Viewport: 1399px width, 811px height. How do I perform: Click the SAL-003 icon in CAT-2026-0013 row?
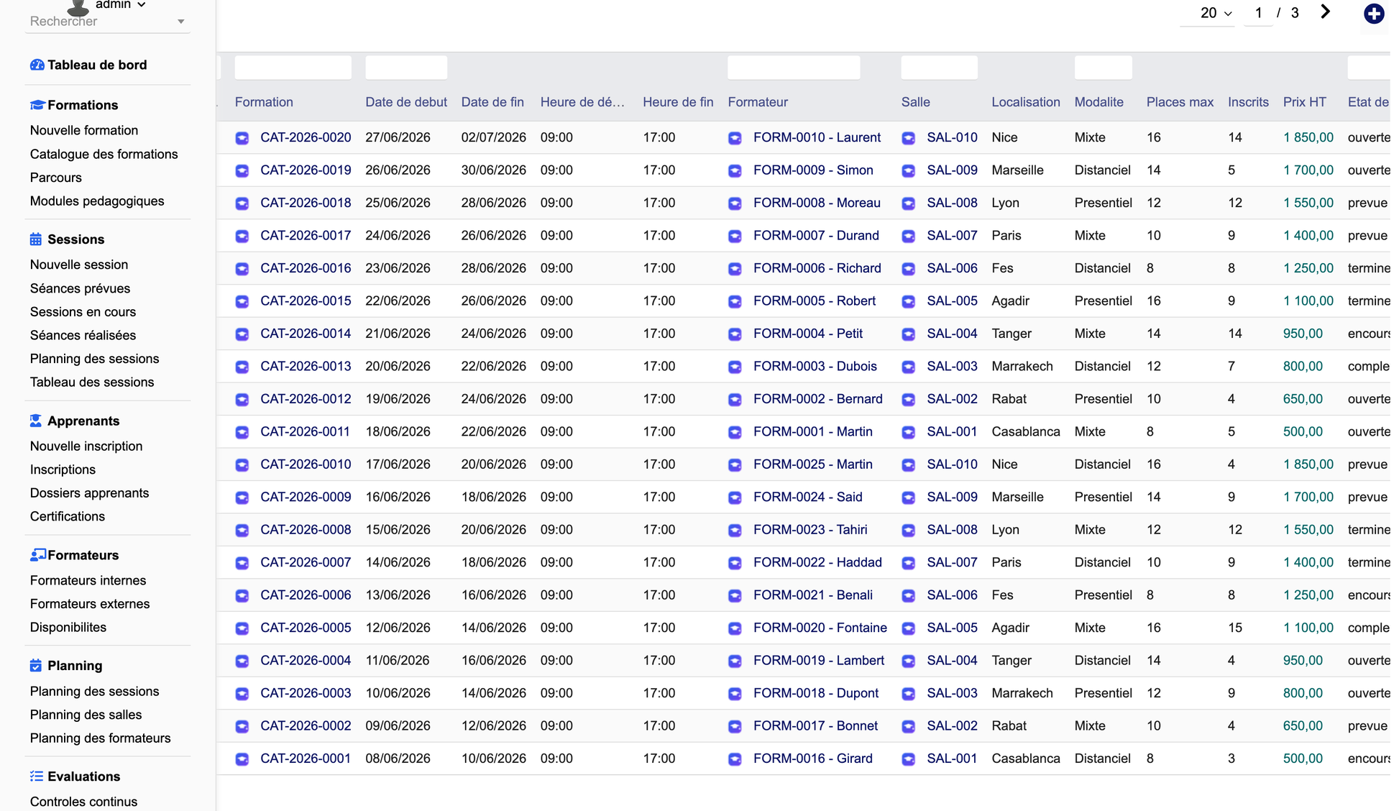click(909, 367)
